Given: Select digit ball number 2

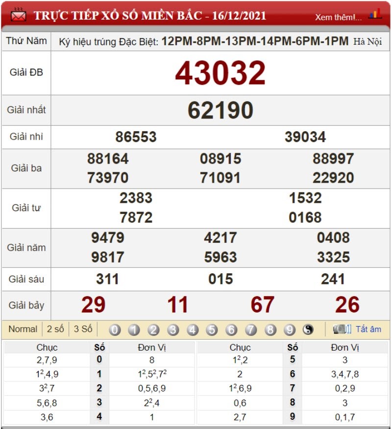Looking at the screenshot, I should click(x=153, y=330).
